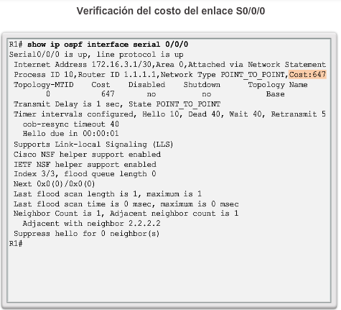Click the command 'show ip ospf interface serial 0/0/0'
Screen dimensions: 341x310
(108, 45)
